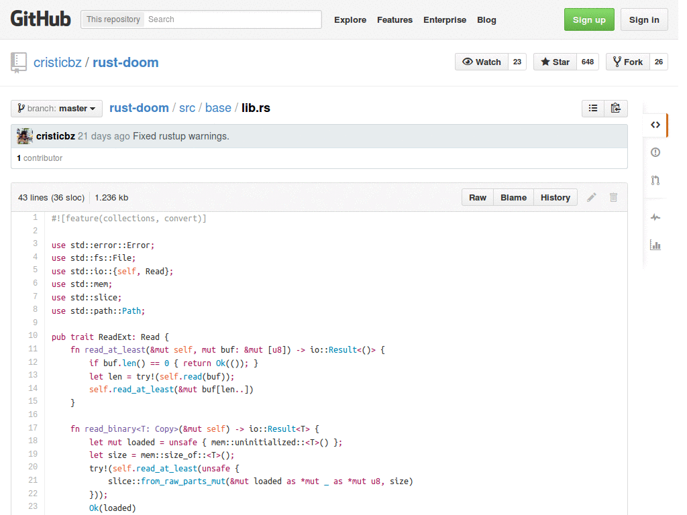Open watchers count 23
This screenshot has width=687, height=515.
tap(517, 62)
